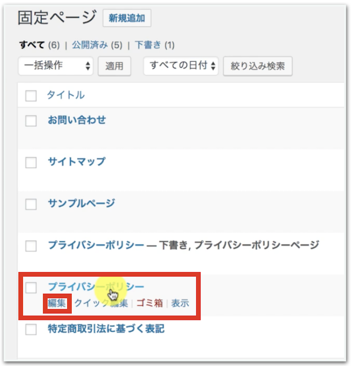Screen dimensions: 351x366
Task: Open the 特定商取引法に基づく表記 page link
Action: 106,329
